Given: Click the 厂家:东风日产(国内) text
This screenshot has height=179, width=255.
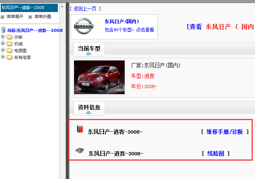Looking at the screenshot, I should 155,65.
